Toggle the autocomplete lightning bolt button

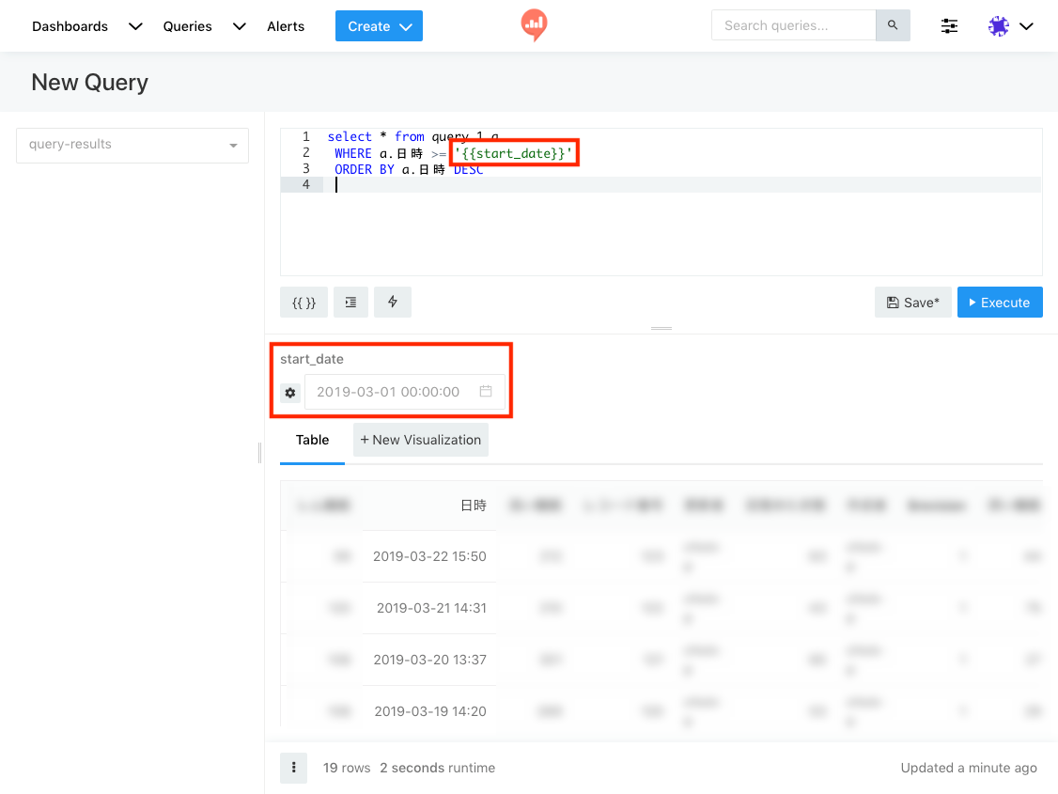coord(393,303)
